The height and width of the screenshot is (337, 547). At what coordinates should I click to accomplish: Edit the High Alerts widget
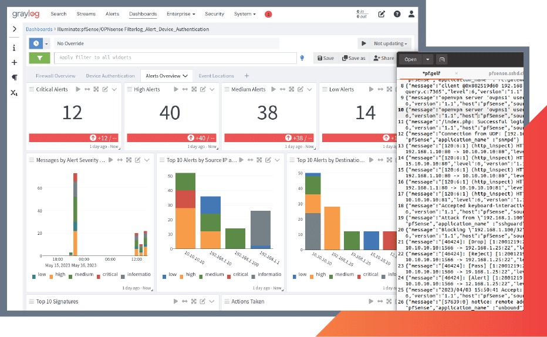click(202, 89)
